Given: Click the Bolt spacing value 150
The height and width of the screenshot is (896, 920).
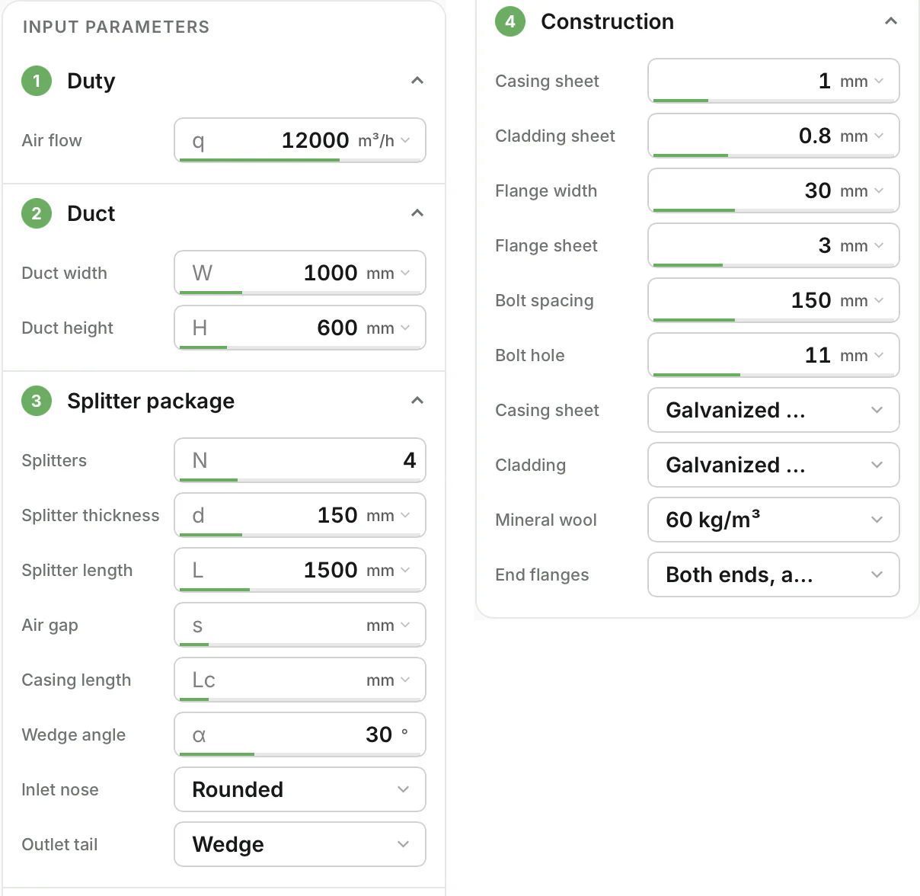Looking at the screenshot, I should (811, 300).
